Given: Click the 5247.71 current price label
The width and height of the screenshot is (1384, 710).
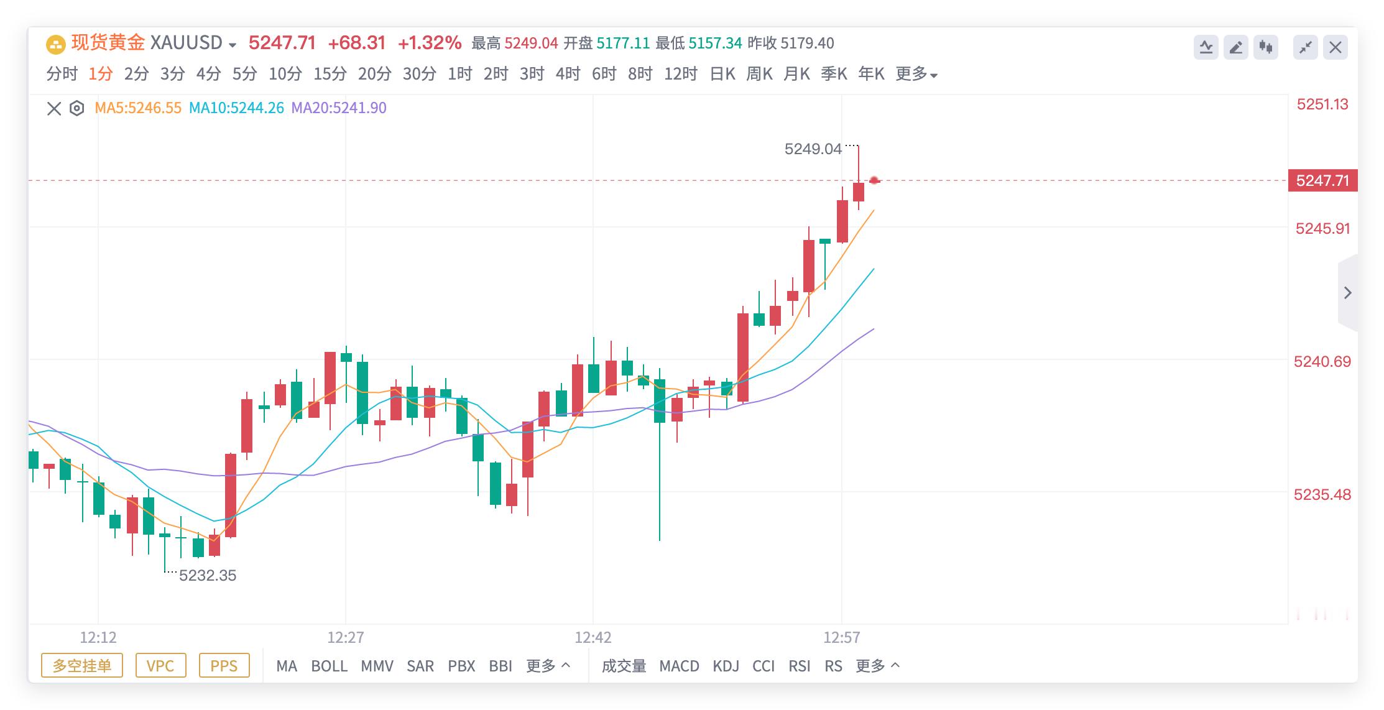Looking at the screenshot, I should click(1322, 181).
